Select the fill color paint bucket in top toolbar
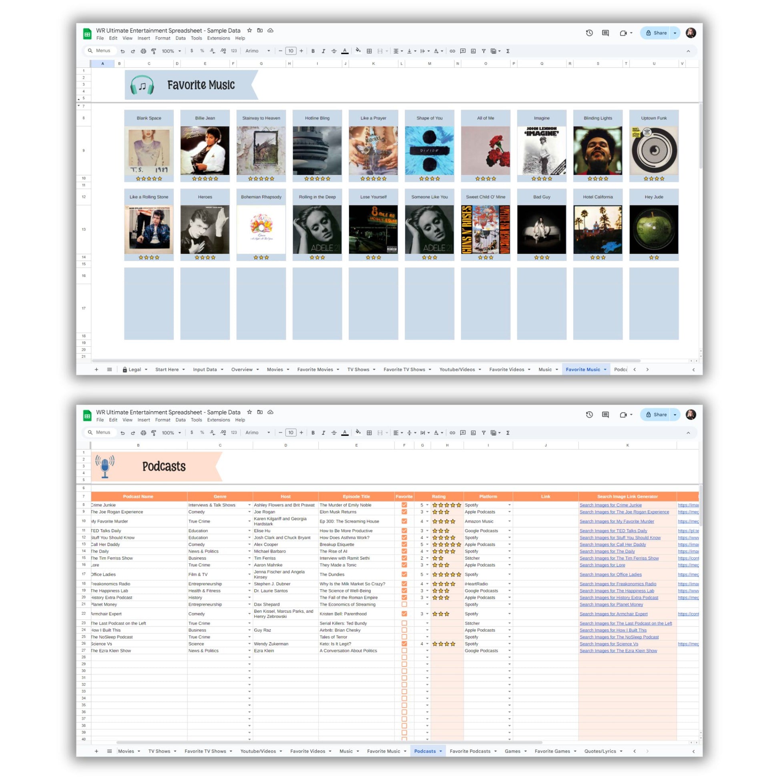The image size is (779, 779). [x=357, y=51]
